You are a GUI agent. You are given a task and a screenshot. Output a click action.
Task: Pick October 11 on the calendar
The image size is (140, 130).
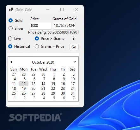point(14,84)
